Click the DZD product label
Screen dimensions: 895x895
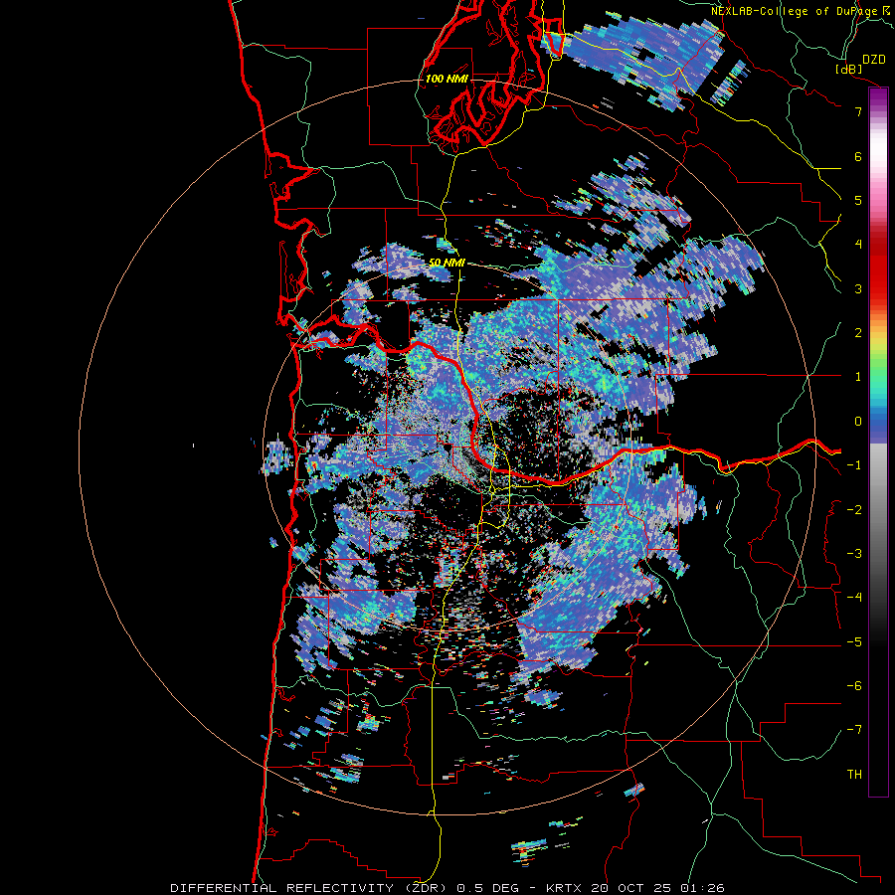[874, 60]
